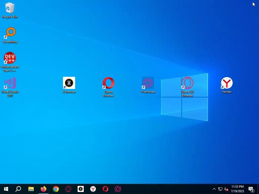Click the muted volume tray icon
The height and width of the screenshot is (194, 259).
coord(226,189)
